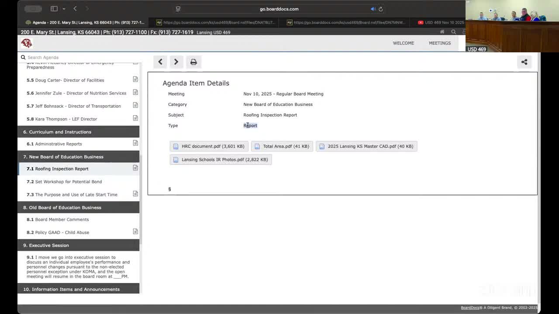Expand the Executive Session section header
Image resolution: width=559 pixels, height=314 pixels.
pos(49,245)
